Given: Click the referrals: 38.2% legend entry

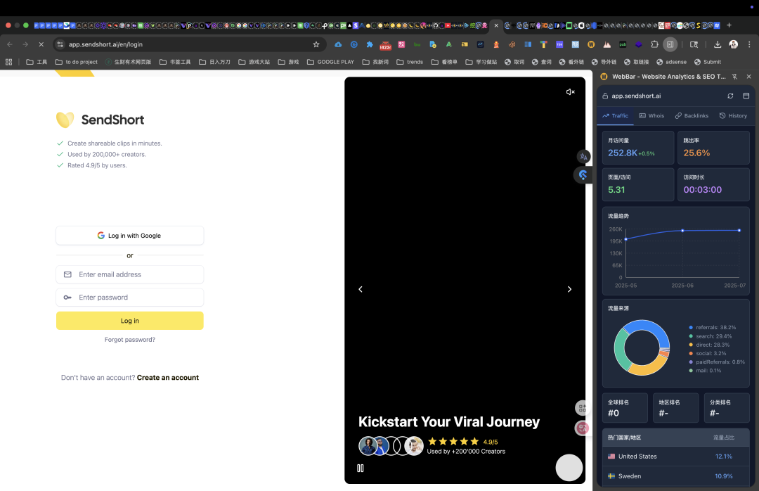Looking at the screenshot, I should 712,328.
